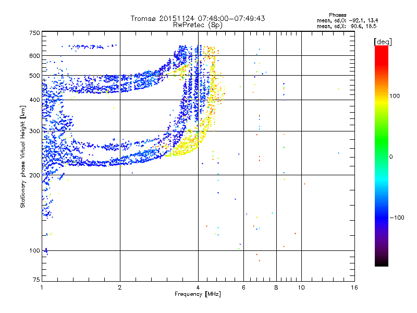This screenshot has height=313, width=417.
Task: Click the y-axis label '750'
Action: (x=35, y=33)
